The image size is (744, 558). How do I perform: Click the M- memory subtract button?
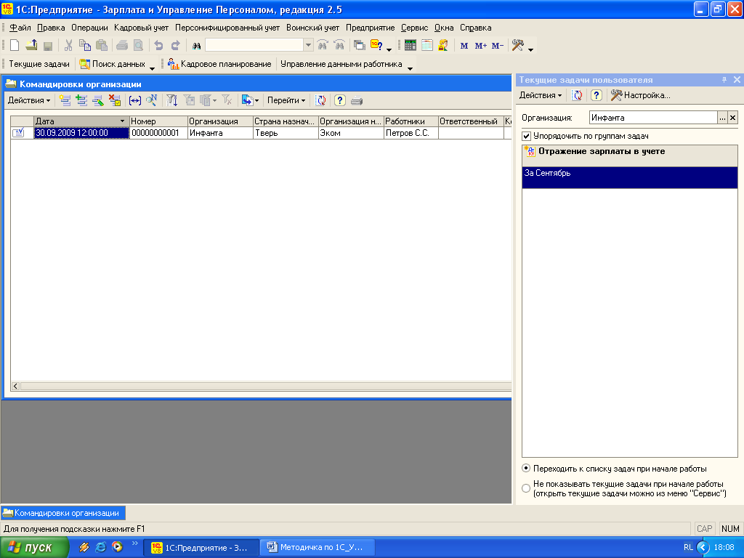(497, 46)
